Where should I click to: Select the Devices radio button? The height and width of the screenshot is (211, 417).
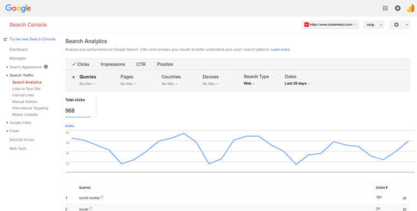click(197, 77)
